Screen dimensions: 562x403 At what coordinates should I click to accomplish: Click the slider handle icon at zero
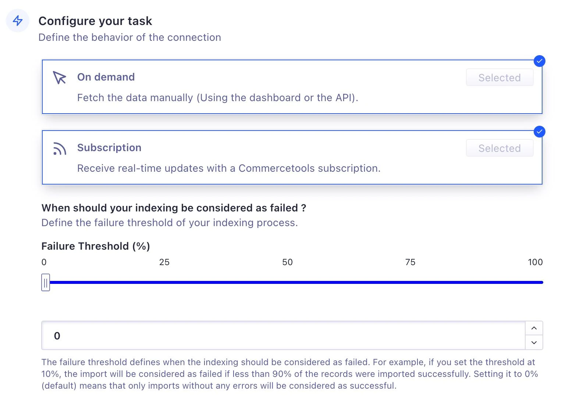point(45,282)
